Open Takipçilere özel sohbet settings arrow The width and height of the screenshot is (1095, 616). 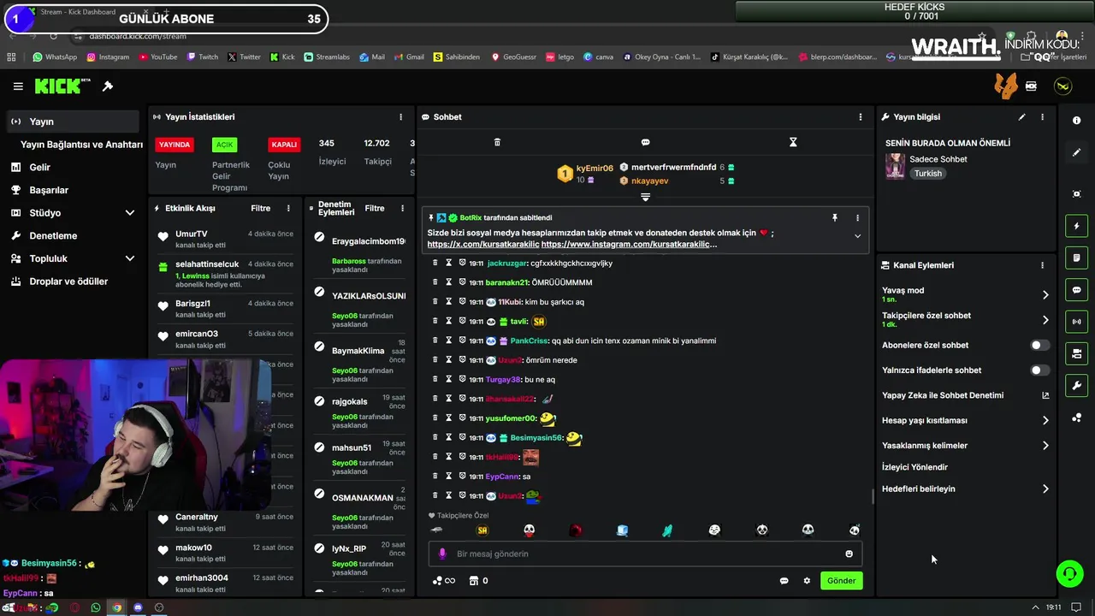tap(1045, 320)
